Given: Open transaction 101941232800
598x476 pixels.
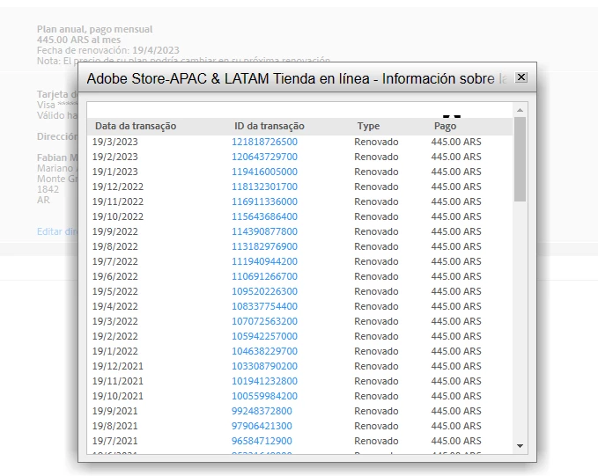Looking at the screenshot, I should 264,381.
